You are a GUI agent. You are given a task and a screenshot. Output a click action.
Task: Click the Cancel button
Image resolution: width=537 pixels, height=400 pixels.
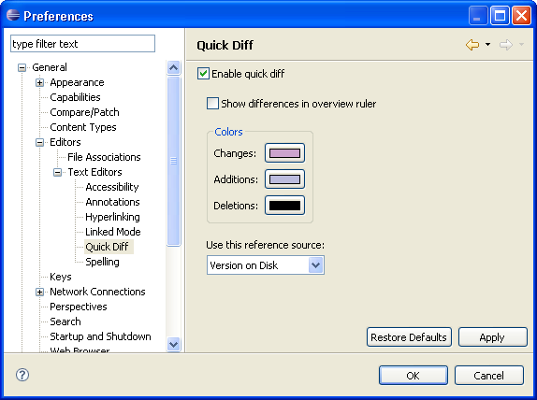488,376
